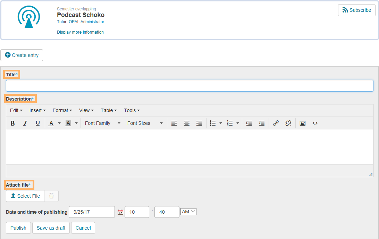Open the Font Sizes dropdown
Image resolution: width=379 pixels, height=239 pixels.
tap(145, 123)
